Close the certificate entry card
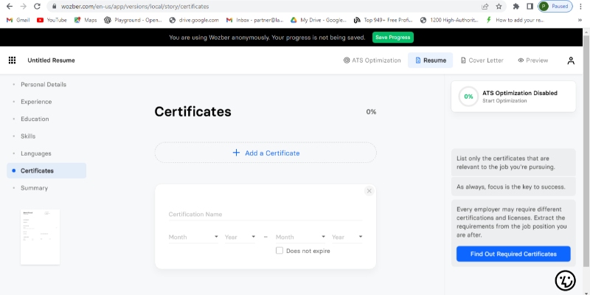 pos(369,191)
